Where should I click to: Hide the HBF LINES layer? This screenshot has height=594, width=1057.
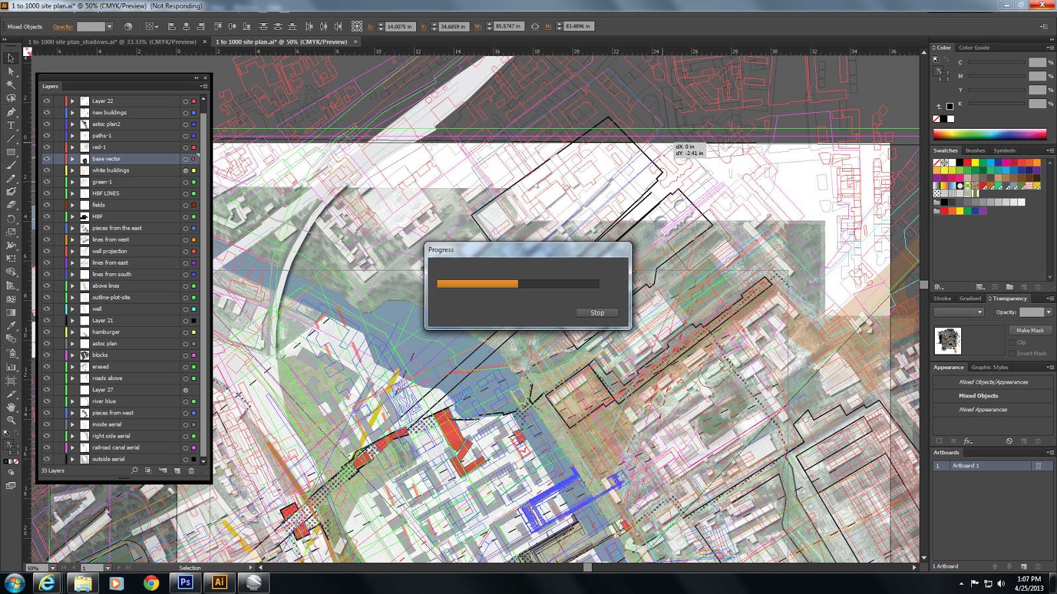47,193
